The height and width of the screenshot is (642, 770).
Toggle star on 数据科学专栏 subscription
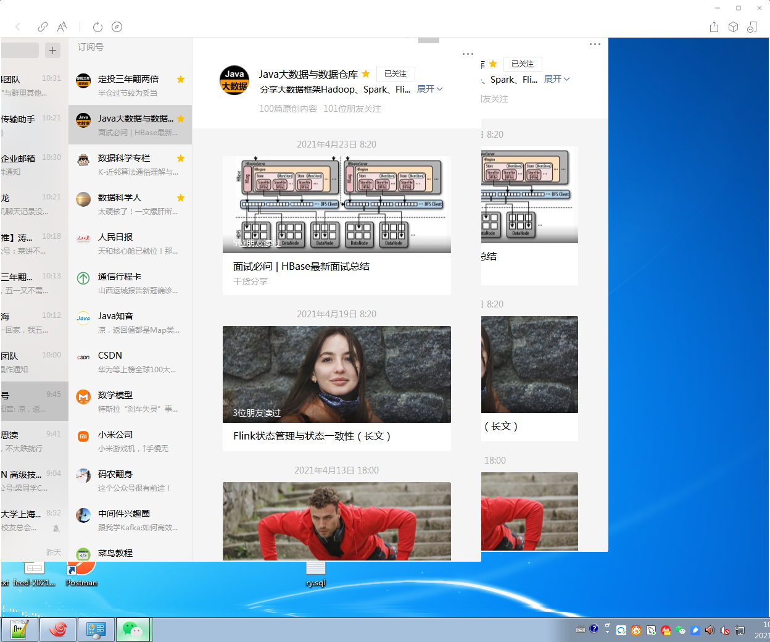pyautogui.click(x=181, y=158)
